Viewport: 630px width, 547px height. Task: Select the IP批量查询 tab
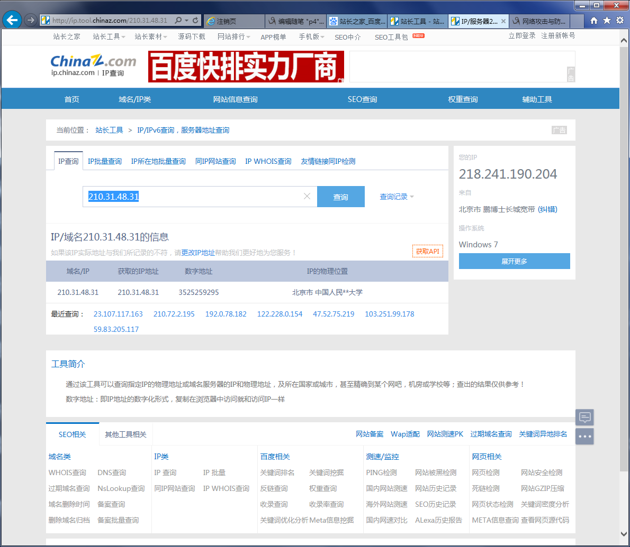click(104, 161)
